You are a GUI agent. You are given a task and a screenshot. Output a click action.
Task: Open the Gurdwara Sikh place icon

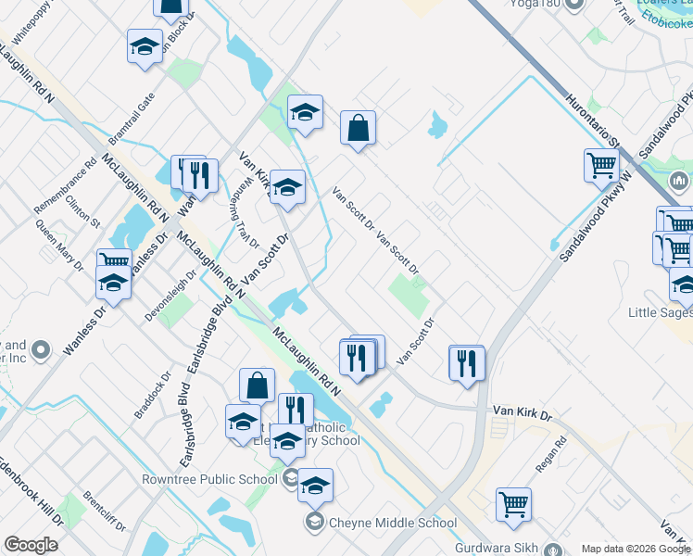[553, 550]
